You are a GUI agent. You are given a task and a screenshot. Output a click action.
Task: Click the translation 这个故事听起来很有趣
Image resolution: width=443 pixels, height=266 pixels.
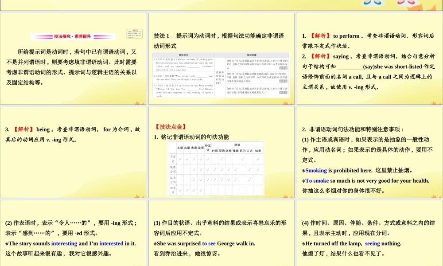pos(34,254)
